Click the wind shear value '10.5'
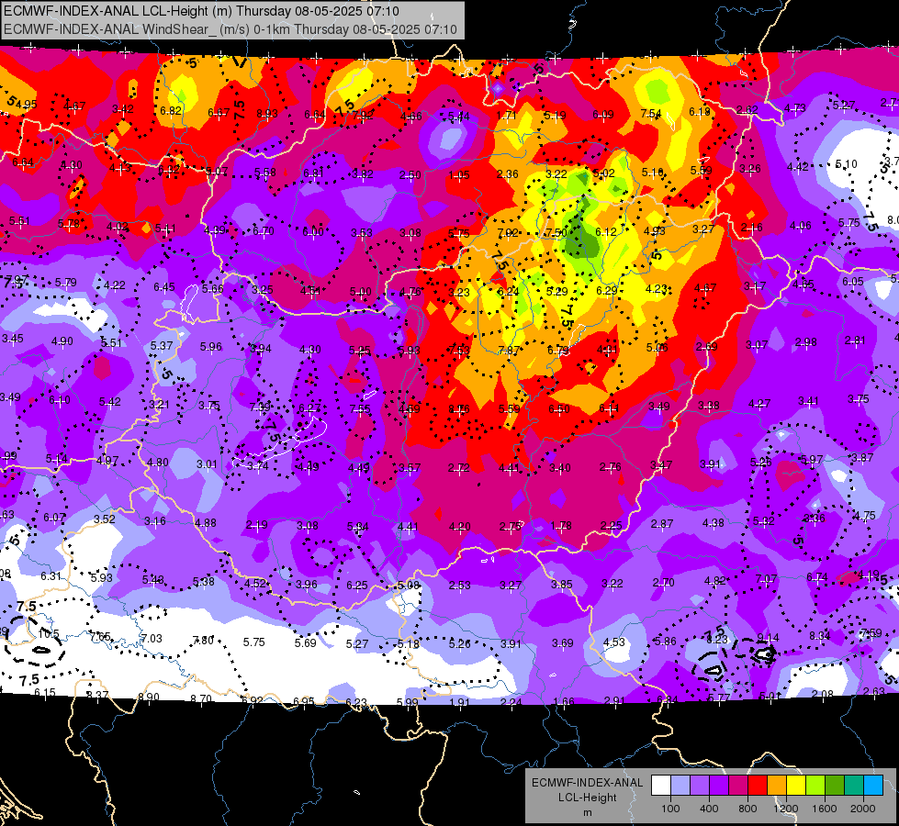The image size is (899, 826). point(49,634)
